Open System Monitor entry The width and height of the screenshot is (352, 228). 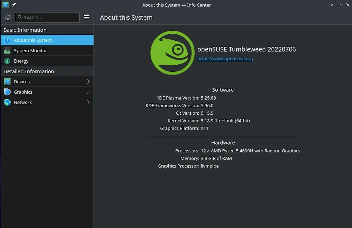[47, 51]
